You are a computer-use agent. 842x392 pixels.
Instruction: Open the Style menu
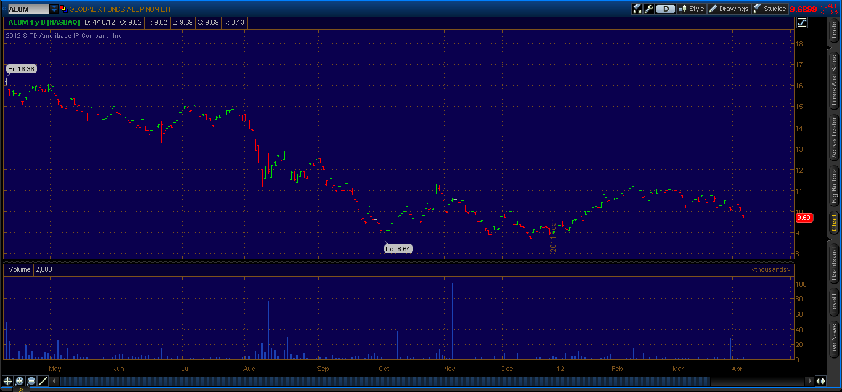pos(692,9)
